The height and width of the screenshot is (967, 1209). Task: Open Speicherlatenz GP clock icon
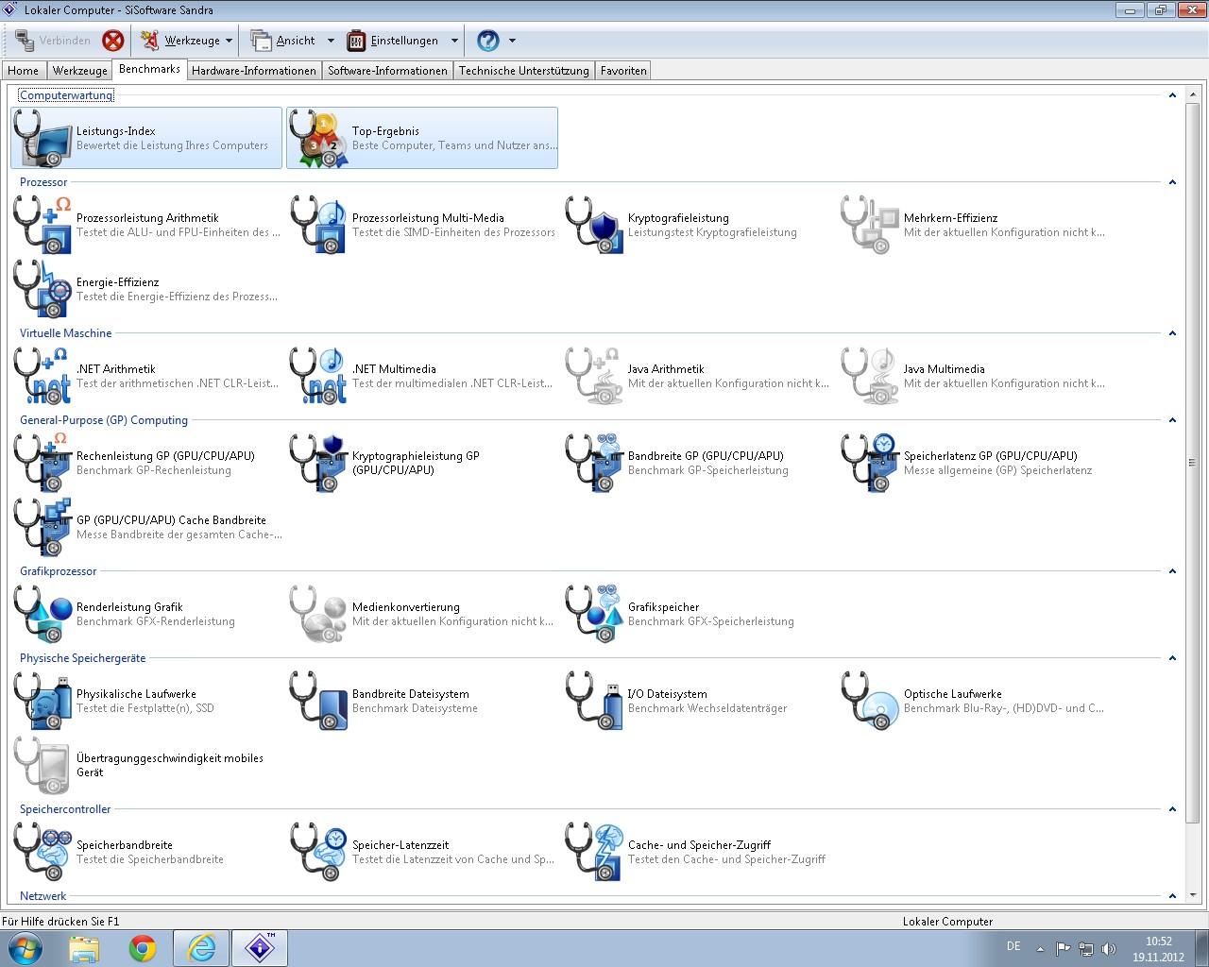point(871,463)
